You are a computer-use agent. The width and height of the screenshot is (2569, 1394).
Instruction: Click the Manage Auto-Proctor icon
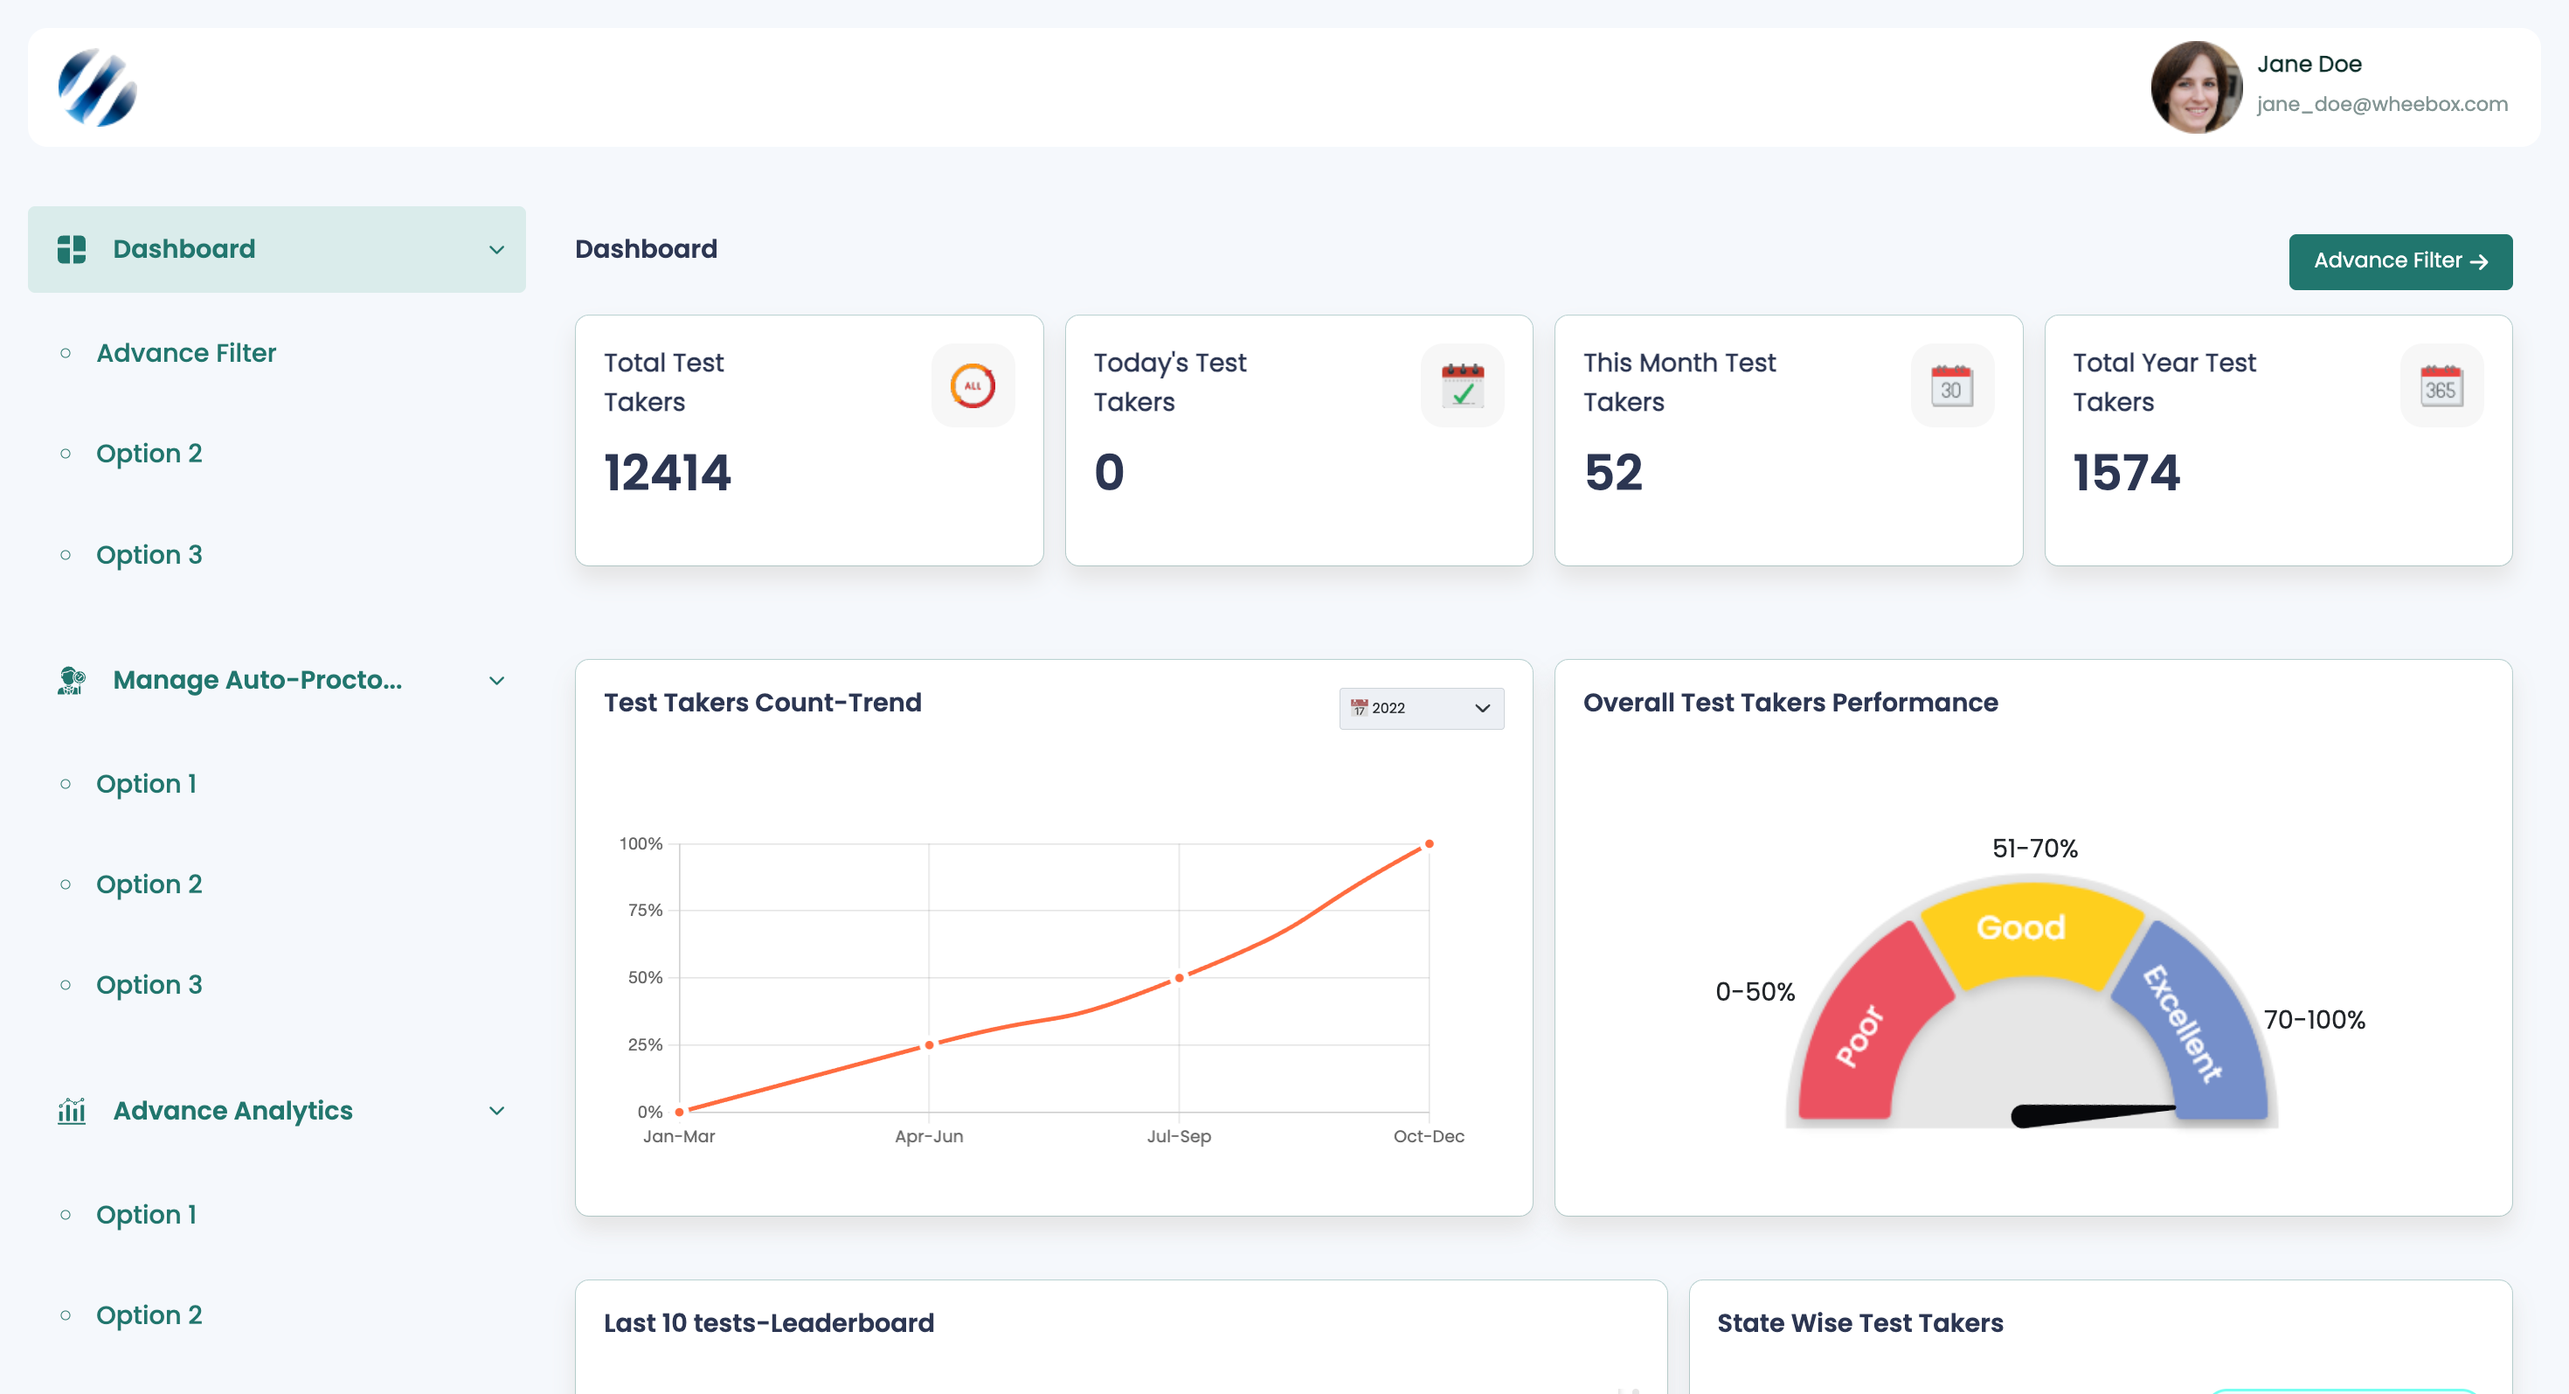[72, 680]
